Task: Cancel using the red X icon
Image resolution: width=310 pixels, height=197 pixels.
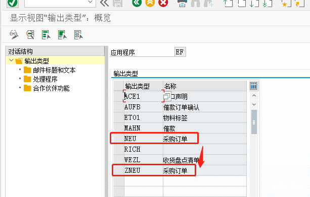Action: pyautogui.click(x=163, y=3)
